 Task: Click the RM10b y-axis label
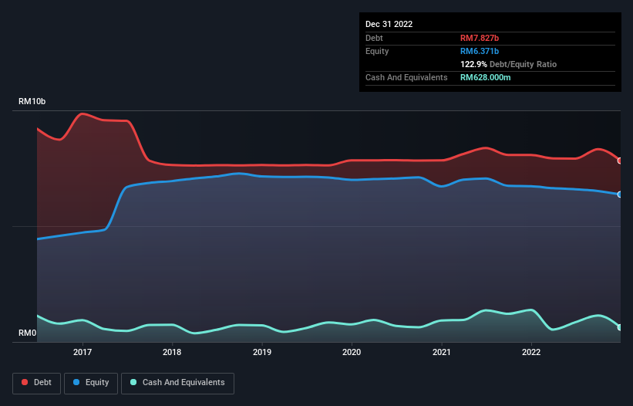(x=32, y=101)
